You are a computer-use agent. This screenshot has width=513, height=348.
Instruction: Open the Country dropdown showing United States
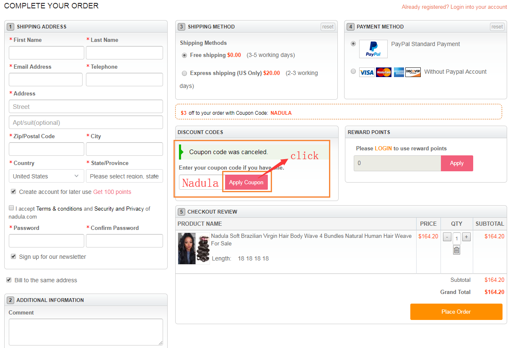click(46, 176)
